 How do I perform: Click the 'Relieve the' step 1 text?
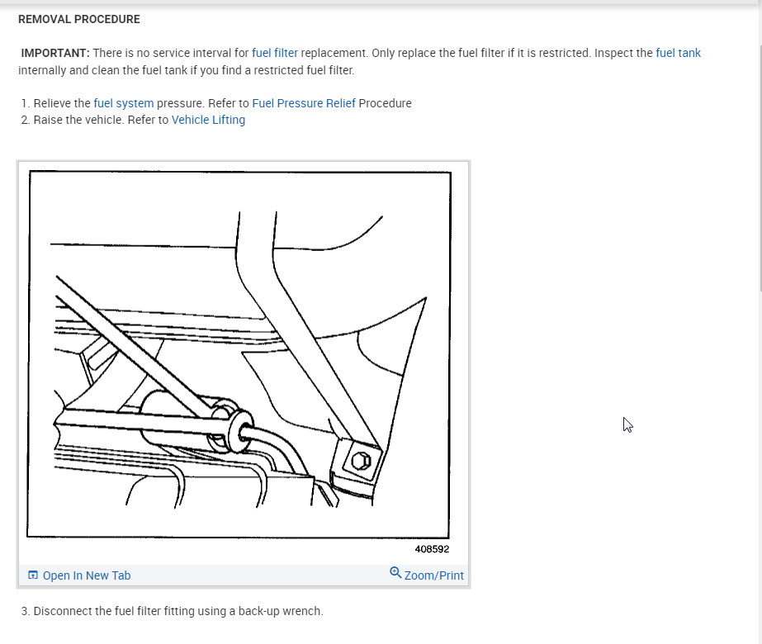62,103
